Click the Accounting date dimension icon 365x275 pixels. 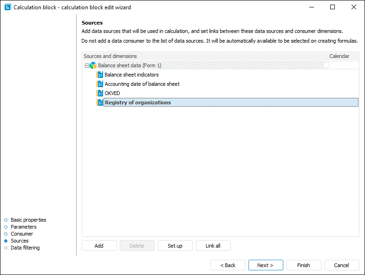coord(100,84)
